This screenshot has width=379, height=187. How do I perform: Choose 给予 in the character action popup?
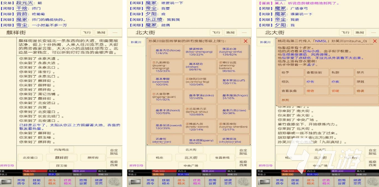click(292, 73)
